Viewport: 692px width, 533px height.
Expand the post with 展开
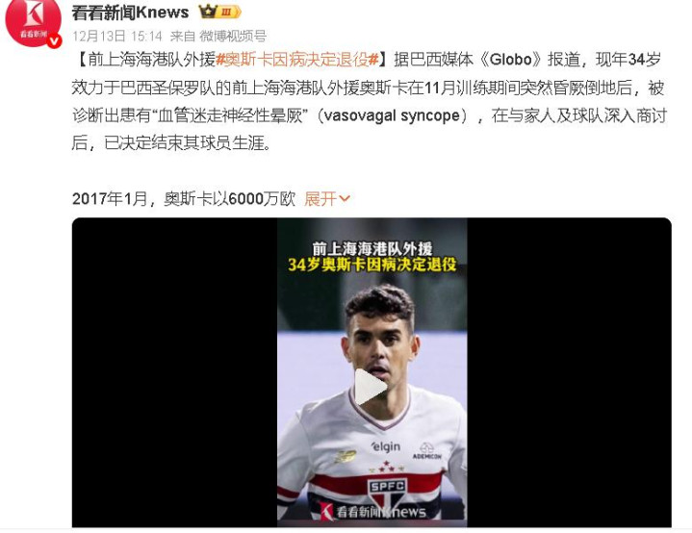pos(320,199)
